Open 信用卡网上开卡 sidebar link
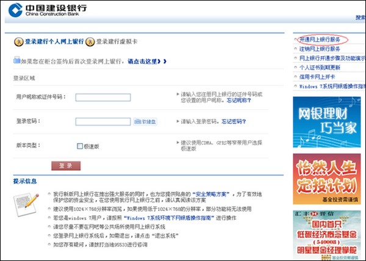Viewport: 366px width, 261px height. [318, 77]
